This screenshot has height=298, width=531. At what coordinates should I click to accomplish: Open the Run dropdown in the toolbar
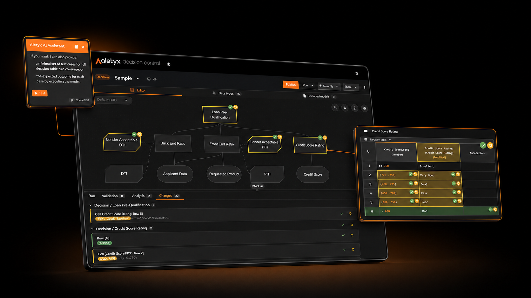[308, 85]
